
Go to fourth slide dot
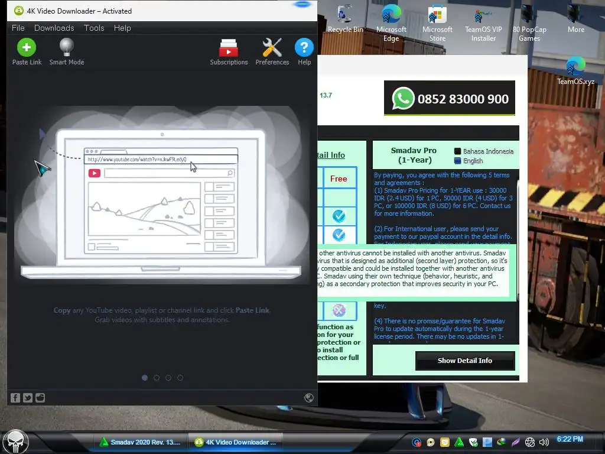pos(180,378)
